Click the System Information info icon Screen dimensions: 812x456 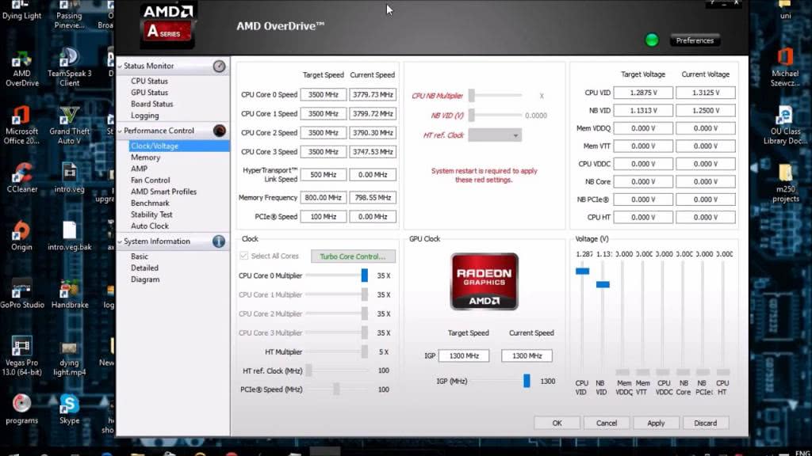(220, 241)
